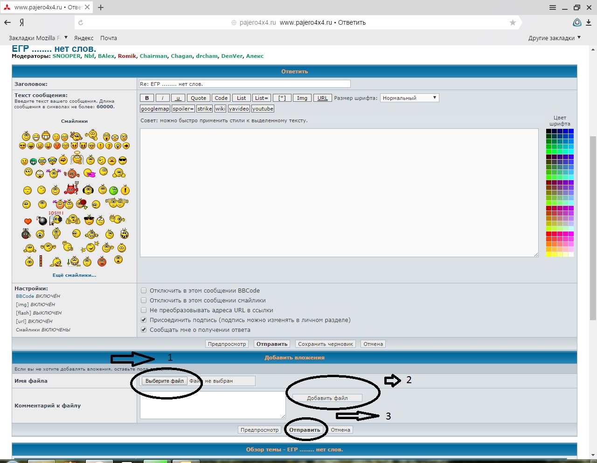Insert a URL BBCode tag
This screenshot has height=463, width=597.
[323, 98]
